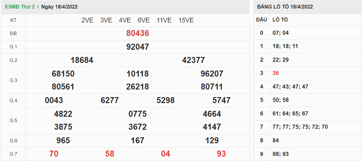Click the LÔ TÔ column header
This screenshot has width=362, height=161.
click(280, 20)
